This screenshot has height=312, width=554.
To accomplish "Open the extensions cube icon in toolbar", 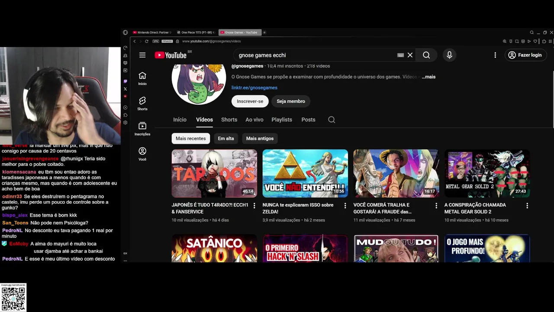I will point(544,41).
